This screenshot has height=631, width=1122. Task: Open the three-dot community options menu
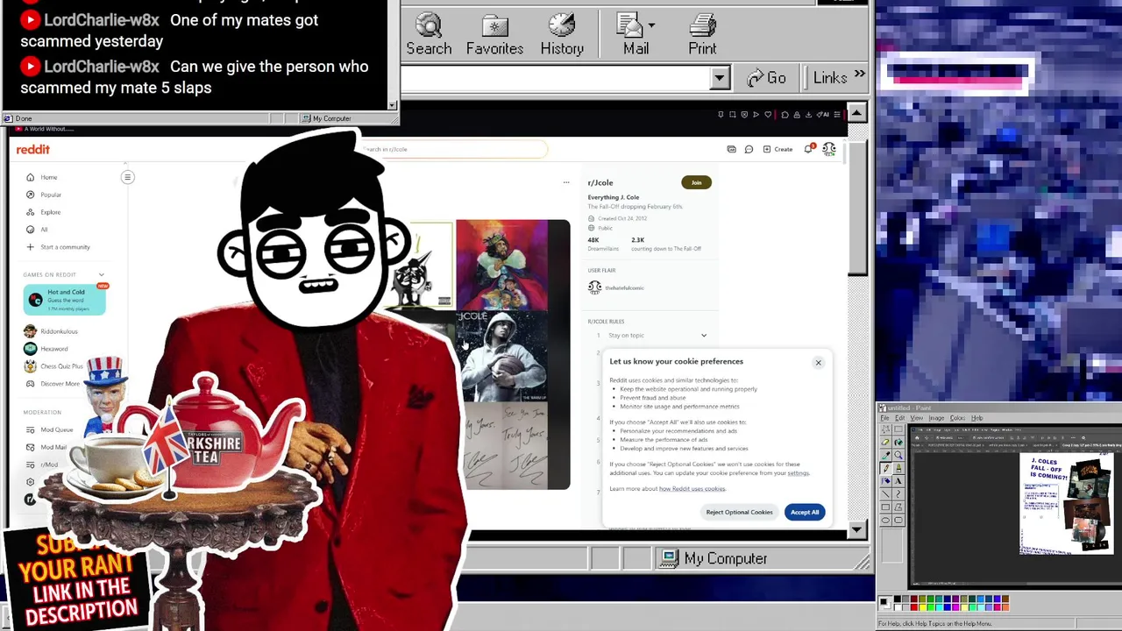pyautogui.click(x=566, y=182)
